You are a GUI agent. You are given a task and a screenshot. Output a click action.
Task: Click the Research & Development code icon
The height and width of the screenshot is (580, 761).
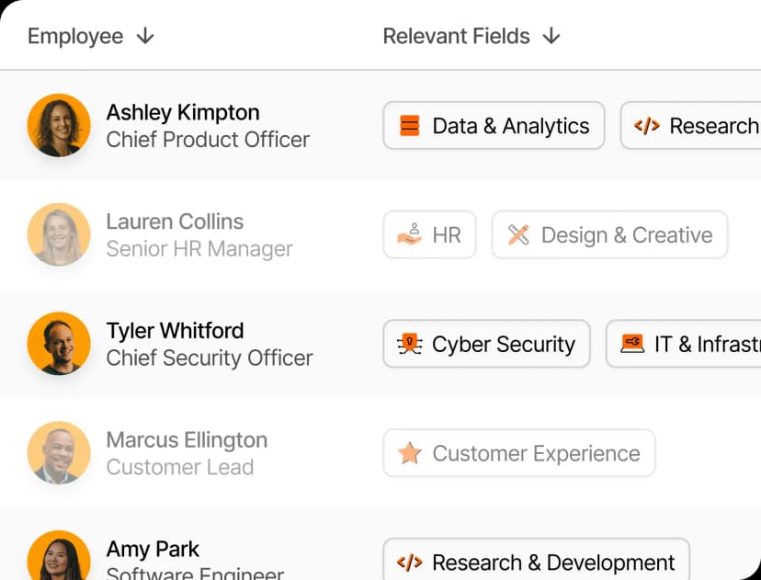(x=409, y=563)
